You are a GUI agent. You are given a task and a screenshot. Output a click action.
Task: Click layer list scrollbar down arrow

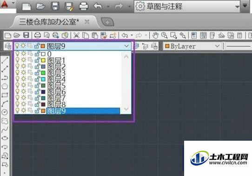126,109
